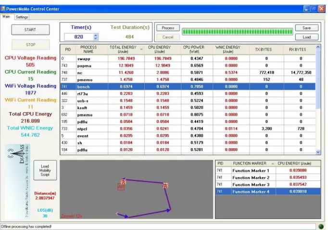Screen dimensions: 328x230
Task: Click the STOP button
Action: [x=31, y=45]
